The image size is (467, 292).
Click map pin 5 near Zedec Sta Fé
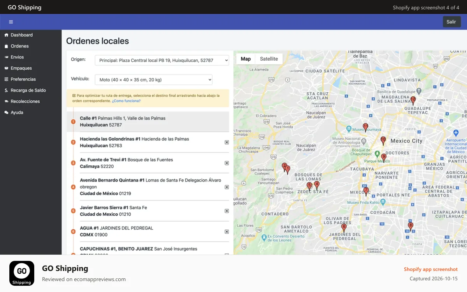[309, 186]
